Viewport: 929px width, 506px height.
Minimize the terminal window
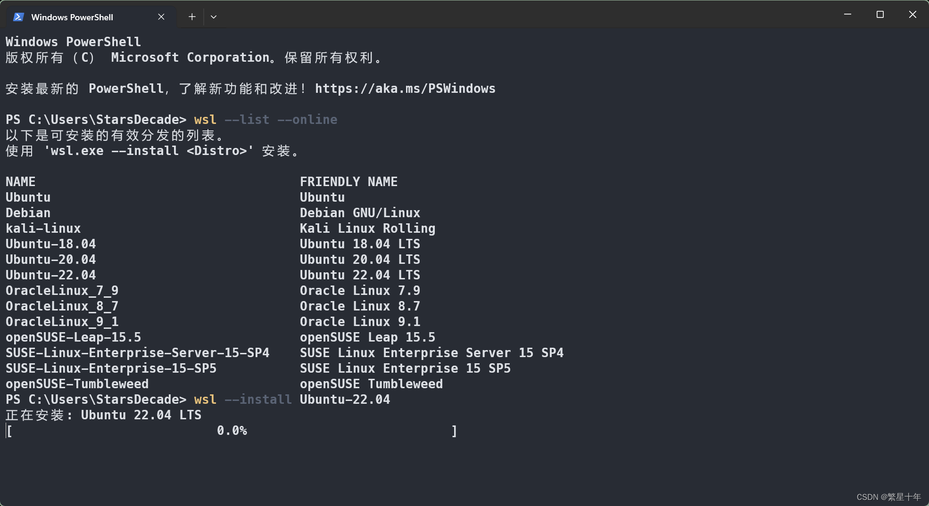tap(847, 15)
